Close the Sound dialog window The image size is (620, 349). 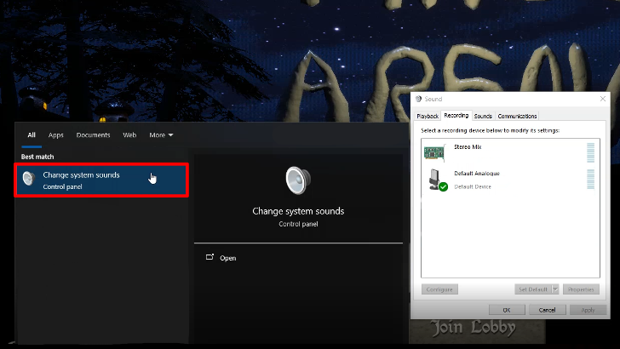(x=603, y=99)
